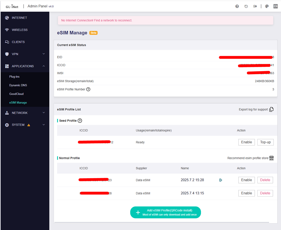Expand the SYSTEM sidebar menu
The height and width of the screenshot is (230, 281).
44,125
